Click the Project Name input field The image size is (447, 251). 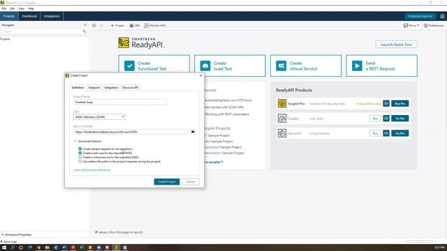119,102
